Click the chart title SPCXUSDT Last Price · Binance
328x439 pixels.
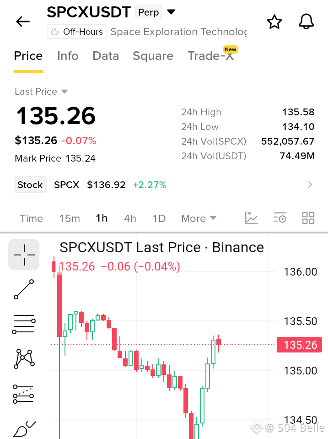pyautogui.click(x=161, y=248)
